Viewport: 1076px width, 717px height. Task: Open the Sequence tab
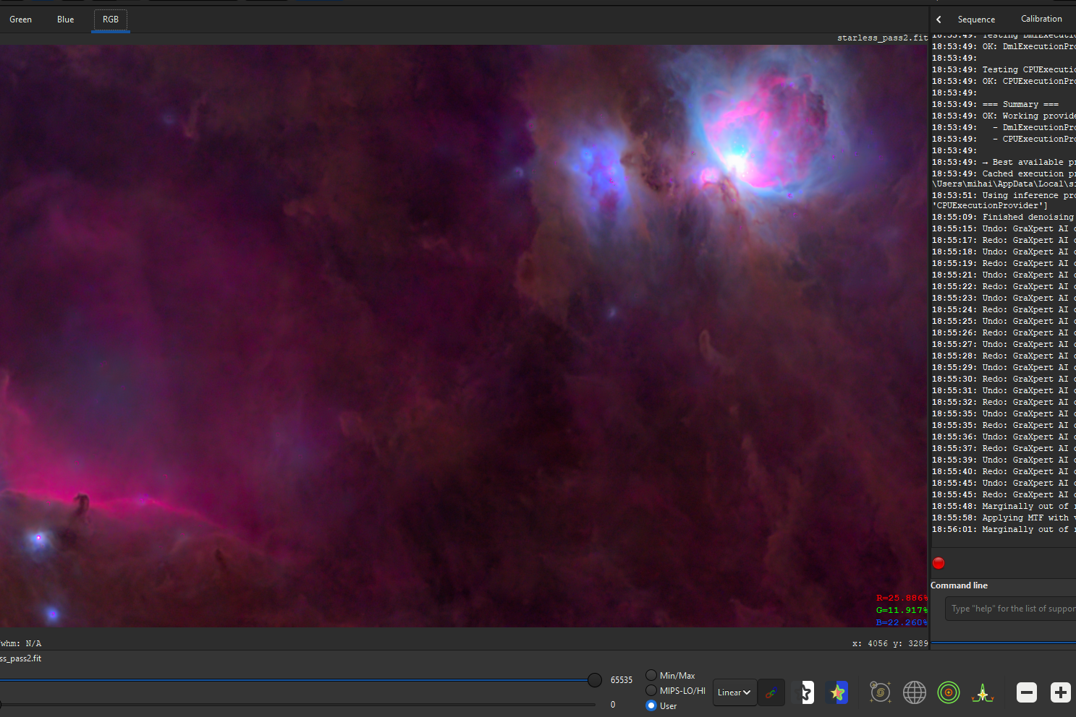click(976, 20)
